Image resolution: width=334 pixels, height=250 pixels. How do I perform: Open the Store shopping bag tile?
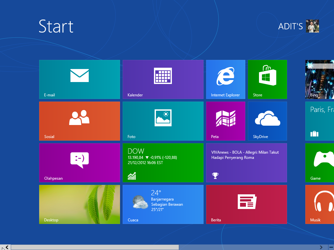coord(267,79)
